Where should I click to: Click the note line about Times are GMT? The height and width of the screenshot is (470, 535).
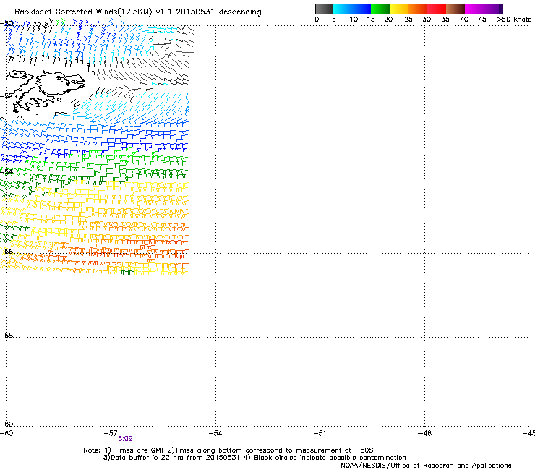point(228,450)
